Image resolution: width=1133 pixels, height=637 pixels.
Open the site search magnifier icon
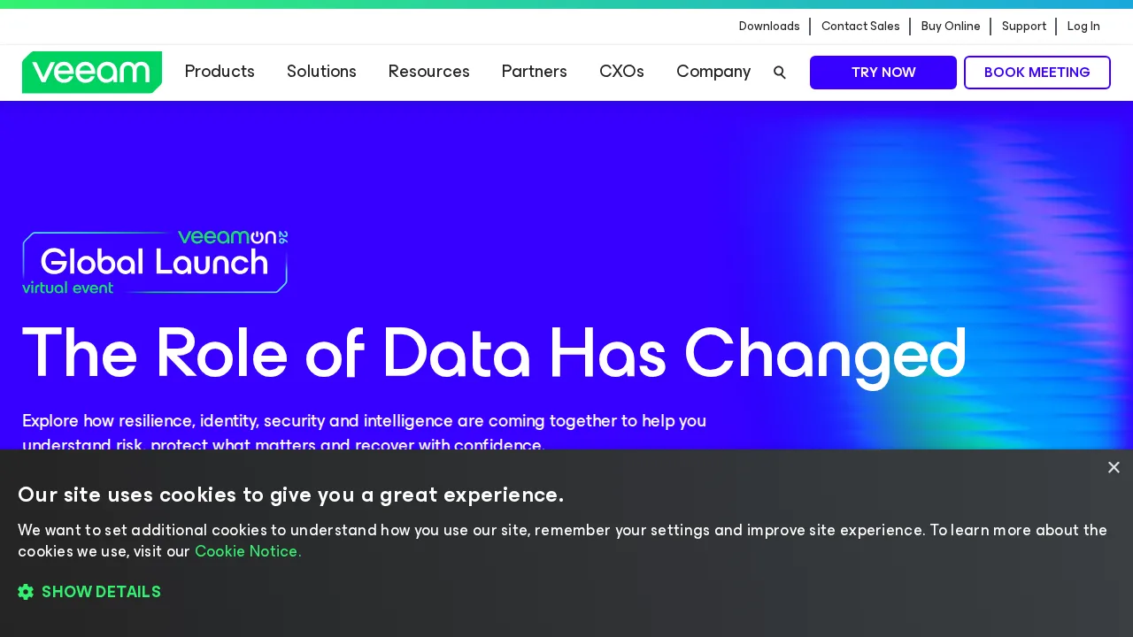(780, 73)
